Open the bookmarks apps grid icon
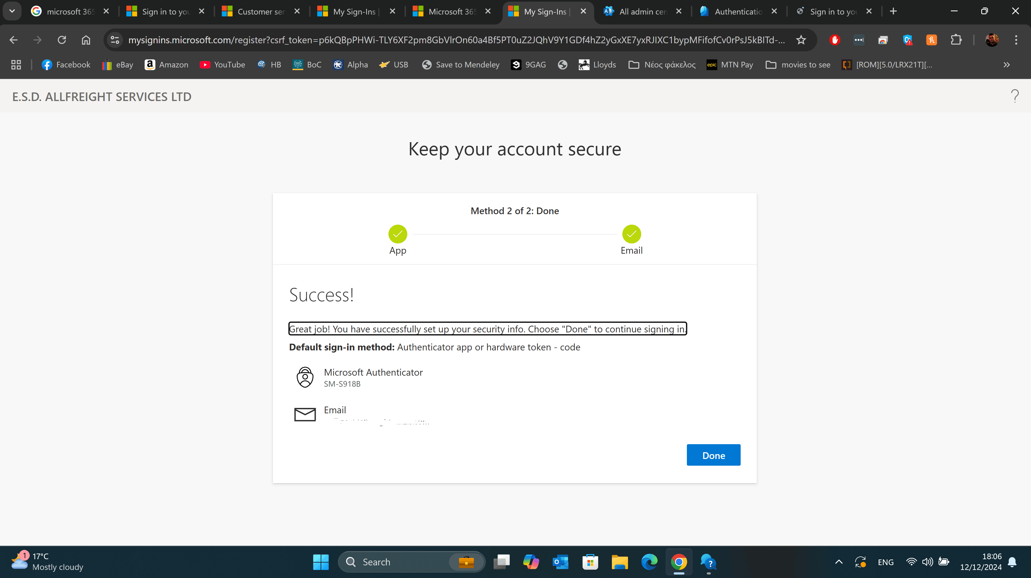The width and height of the screenshot is (1031, 578). tap(16, 65)
